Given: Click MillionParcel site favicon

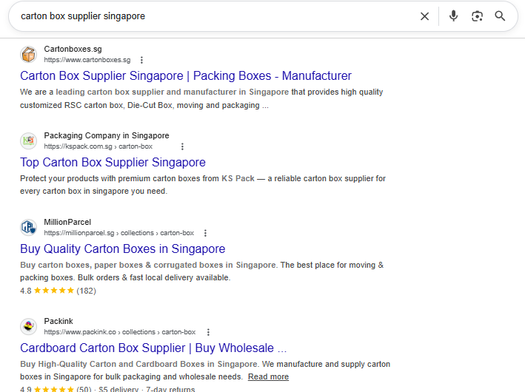Looking at the screenshot, I should 28,228.
